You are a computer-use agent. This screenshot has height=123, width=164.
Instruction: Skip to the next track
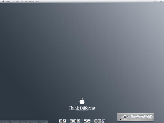pos(128,117)
